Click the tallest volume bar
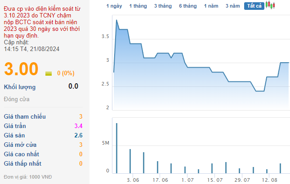290x184 pixels. click(x=117, y=148)
